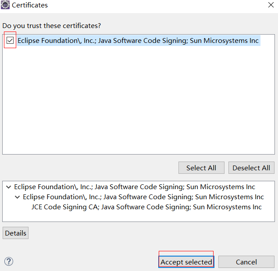
Task: Click the Eclipse icon in title bar
Action: click(5, 5)
